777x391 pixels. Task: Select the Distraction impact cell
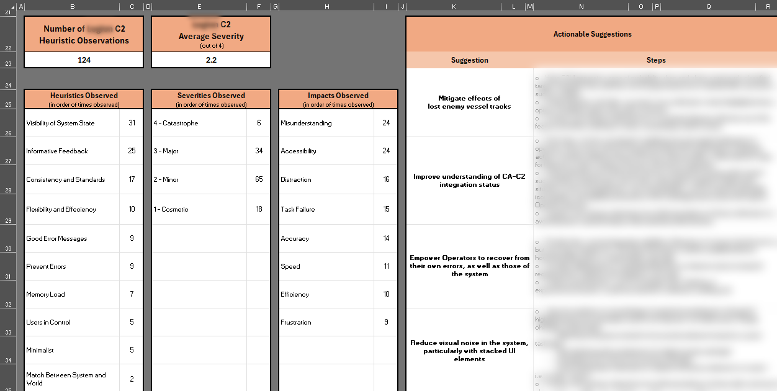(x=326, y=179)
